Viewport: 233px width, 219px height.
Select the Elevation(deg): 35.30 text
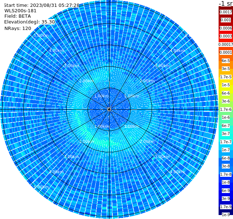coord(30,22)
